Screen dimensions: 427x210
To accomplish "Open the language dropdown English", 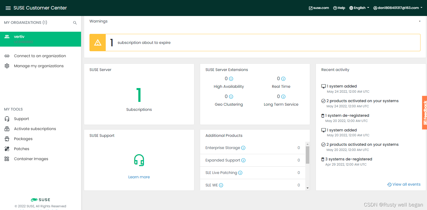I will coord(359,8).
